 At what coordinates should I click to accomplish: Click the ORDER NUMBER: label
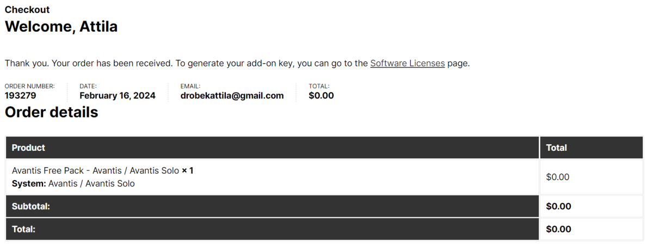click(29, 86)
